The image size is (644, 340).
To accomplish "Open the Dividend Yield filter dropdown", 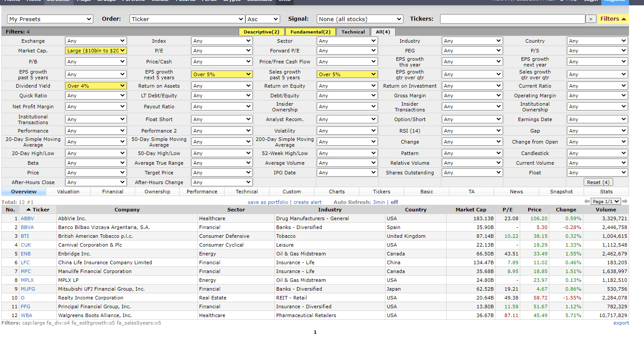I will (96, 86).
